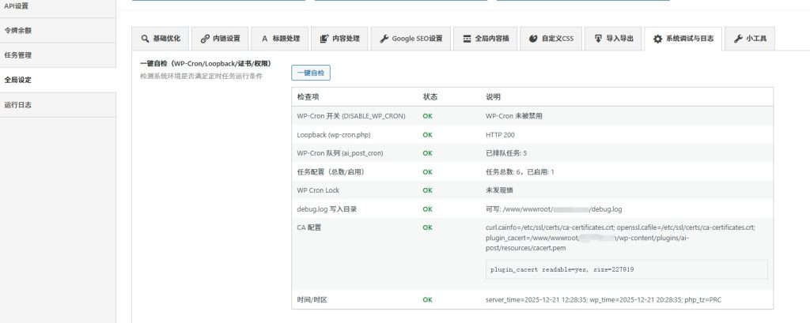Click the 一键自检（WP-Cron/Loopback/证书/权限）heading
Screen dimensions: 810x323
coord(206,63)
